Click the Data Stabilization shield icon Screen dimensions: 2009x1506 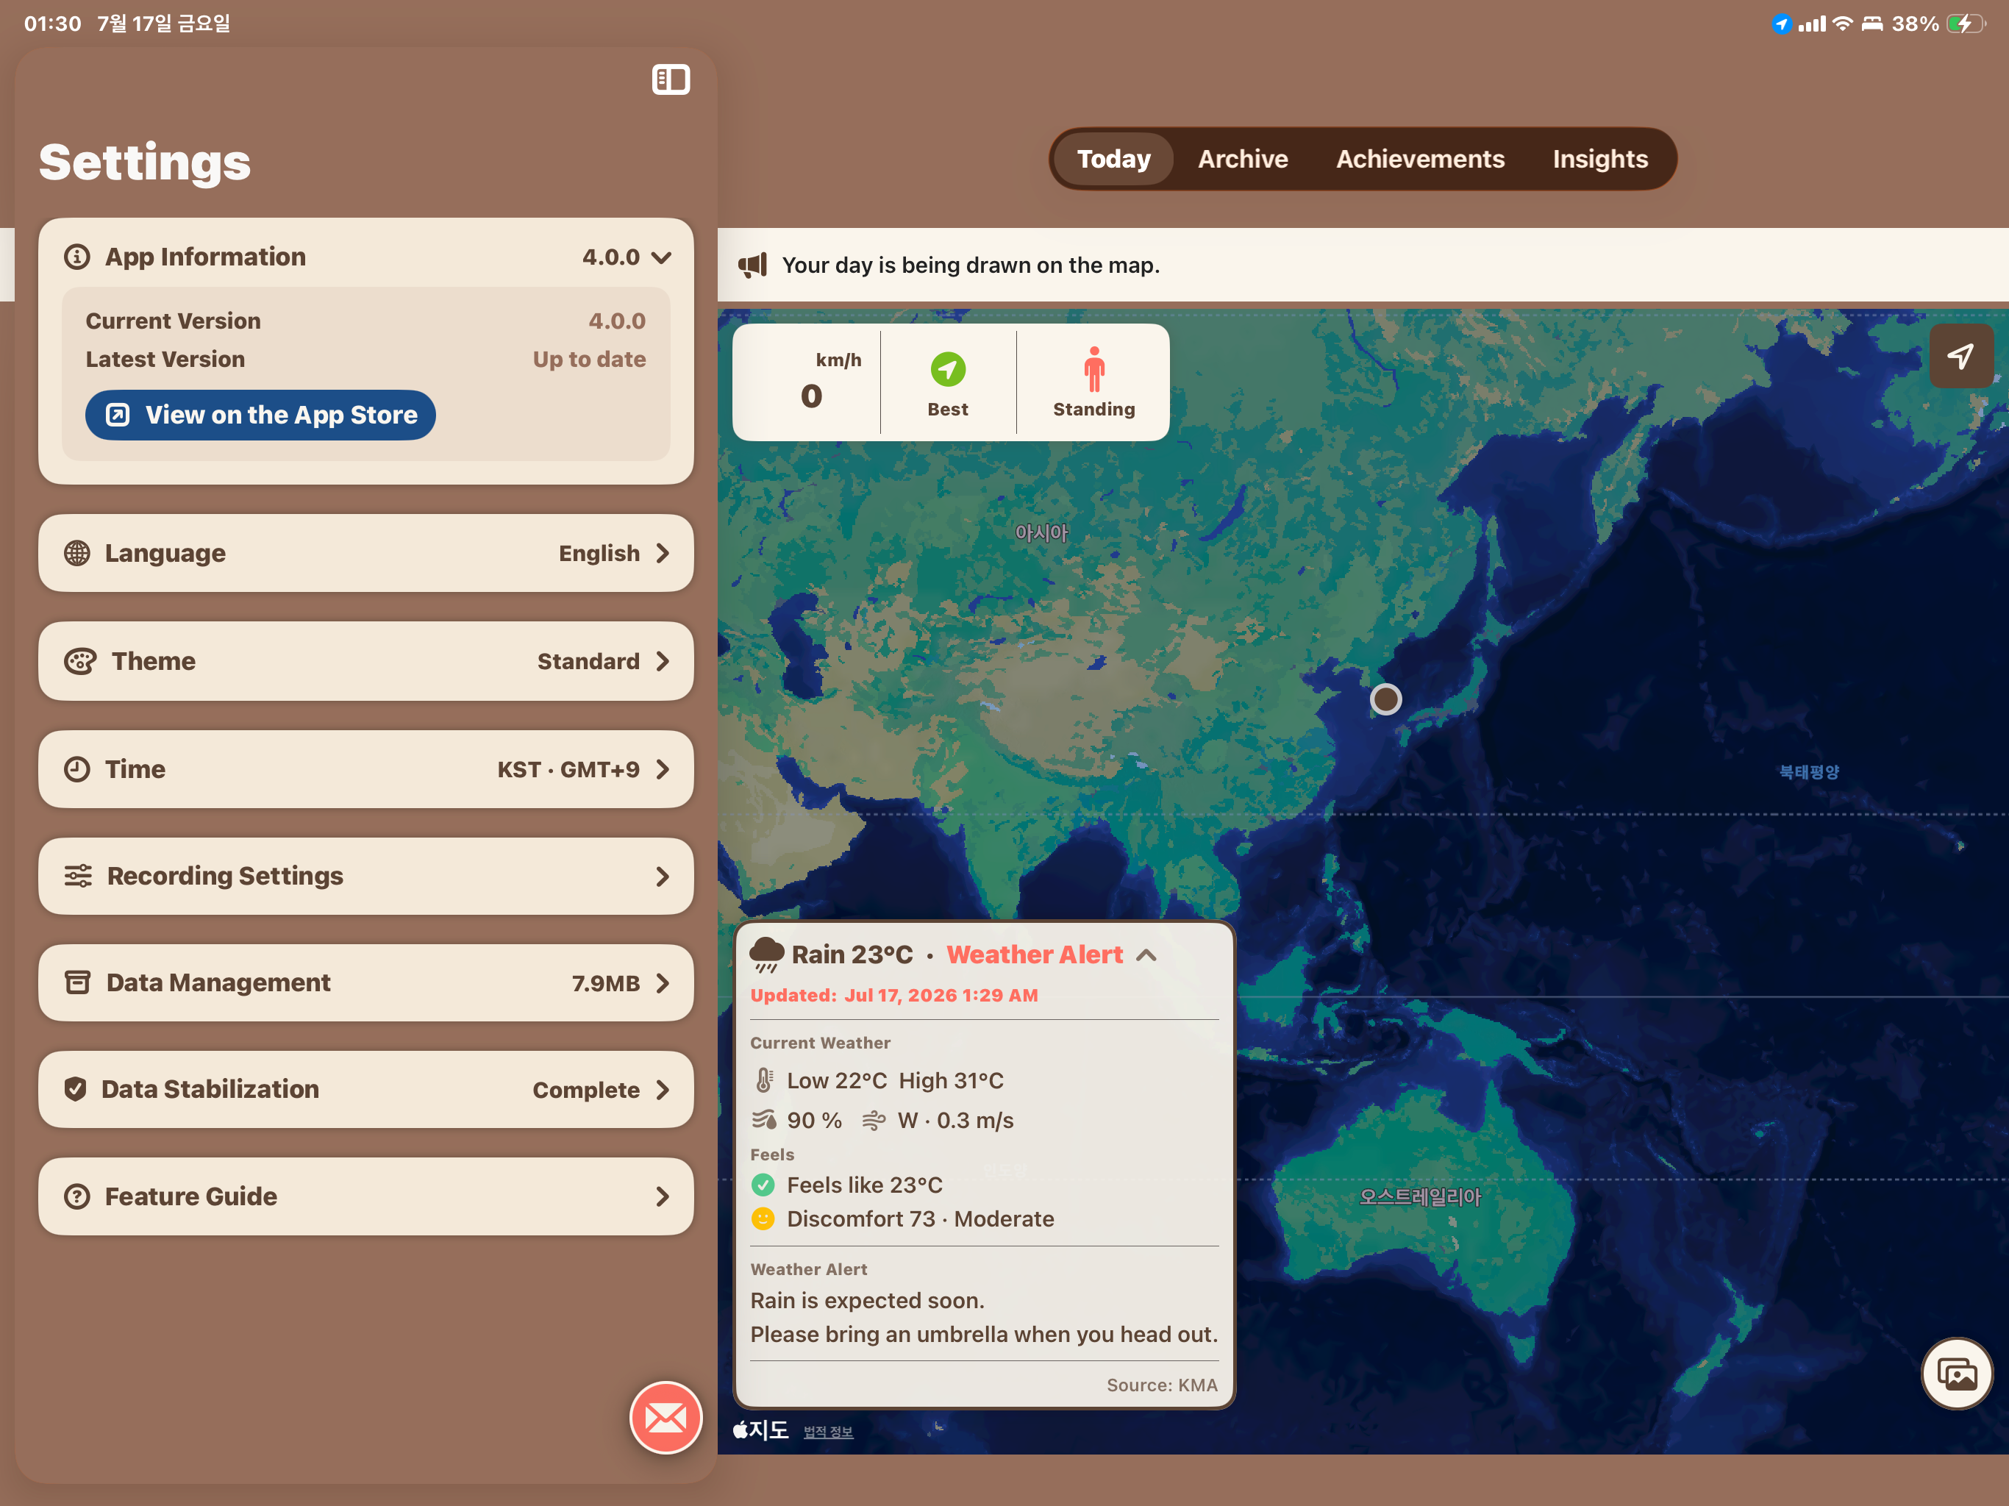76,1089
